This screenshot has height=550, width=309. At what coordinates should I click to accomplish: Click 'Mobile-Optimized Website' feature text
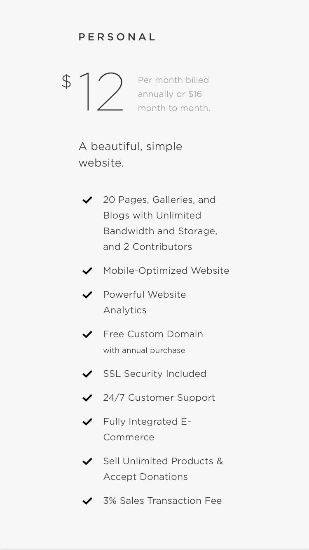pos(166,271)
